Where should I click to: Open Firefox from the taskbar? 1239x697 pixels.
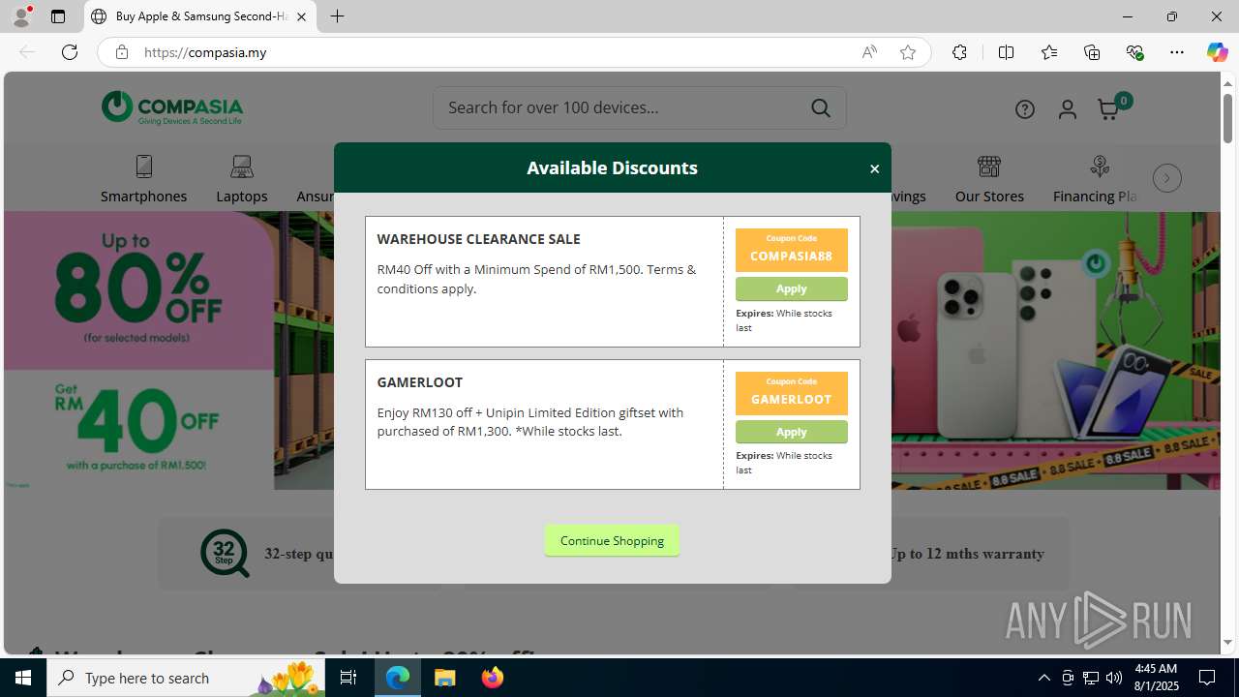[x=492, y=678]
